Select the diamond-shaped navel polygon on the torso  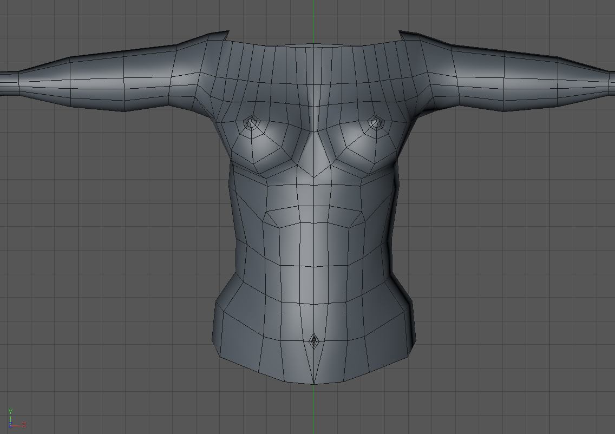pyautogui.click(x=314, y=341)
